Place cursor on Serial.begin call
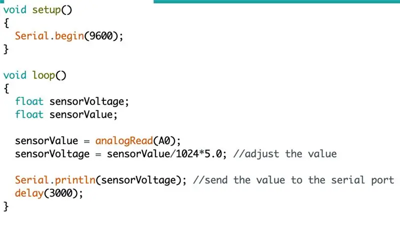The width and height of the screenshot is (400, 226). (49, 36)
